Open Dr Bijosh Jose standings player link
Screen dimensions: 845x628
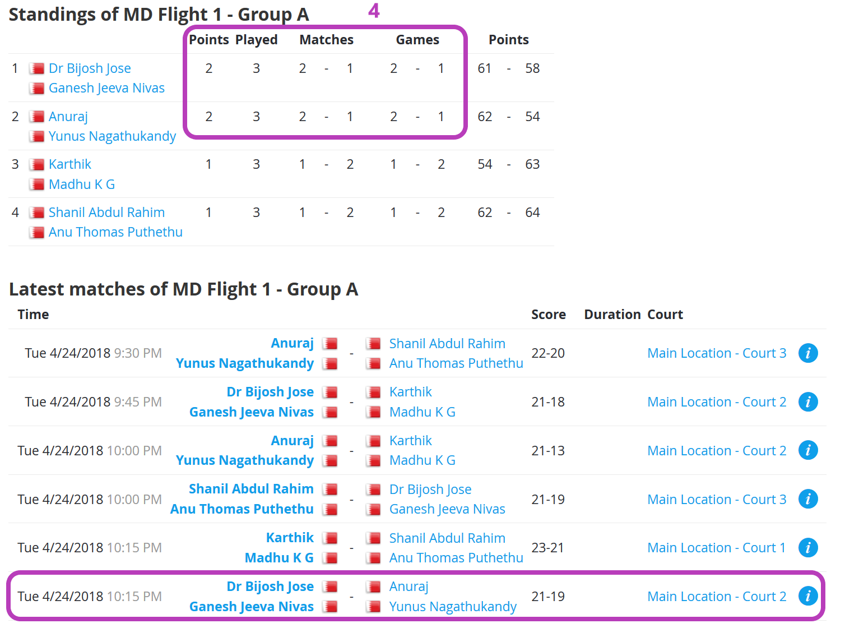90,68
